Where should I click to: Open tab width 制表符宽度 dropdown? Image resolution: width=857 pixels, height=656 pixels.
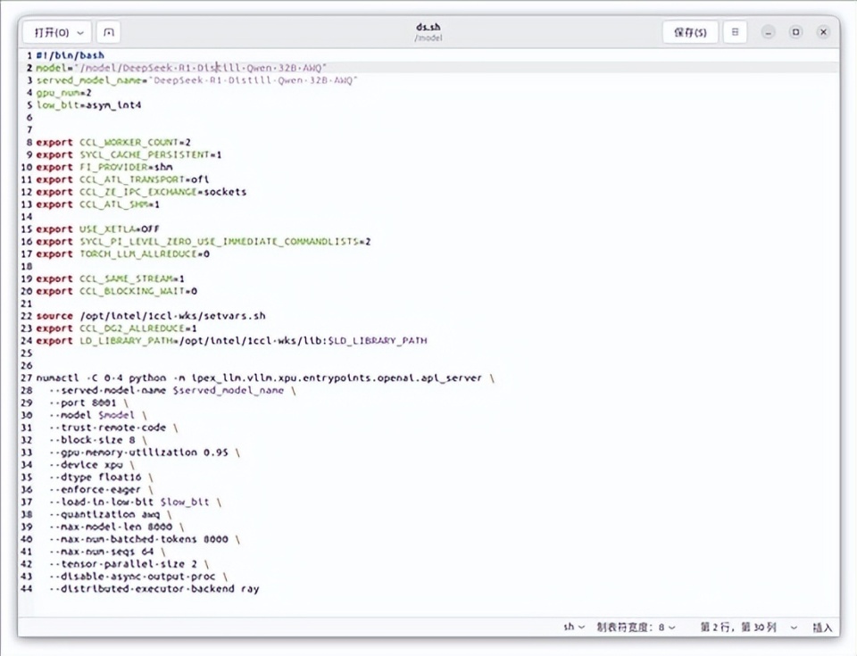pyautogui.click(x=636, y=627)
